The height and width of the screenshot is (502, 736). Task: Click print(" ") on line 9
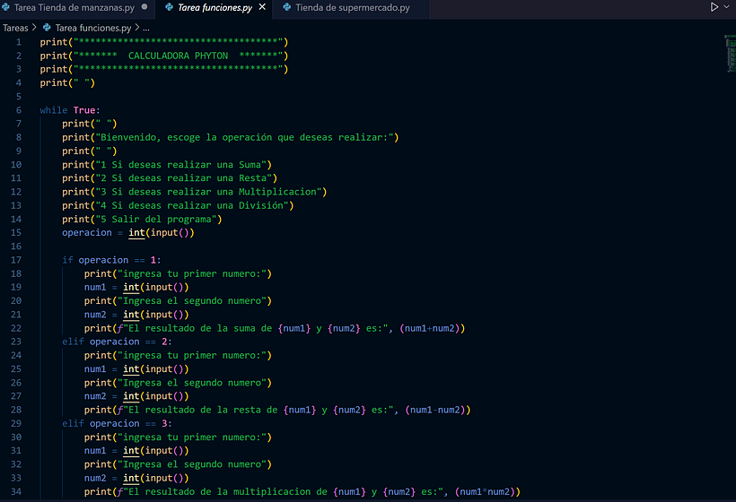(x=89, y=151)
